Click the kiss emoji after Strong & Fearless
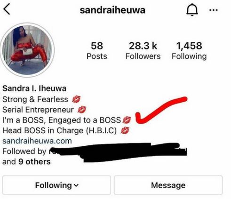The width and height of the screenshot is (231, 199). (76, 99)
